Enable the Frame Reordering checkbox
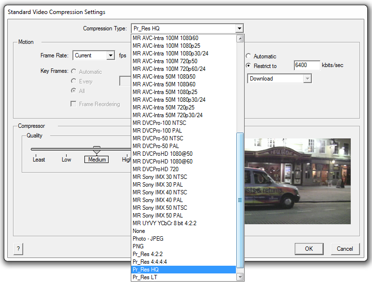Screen dimensions: 372x285 tap(74, 104)
